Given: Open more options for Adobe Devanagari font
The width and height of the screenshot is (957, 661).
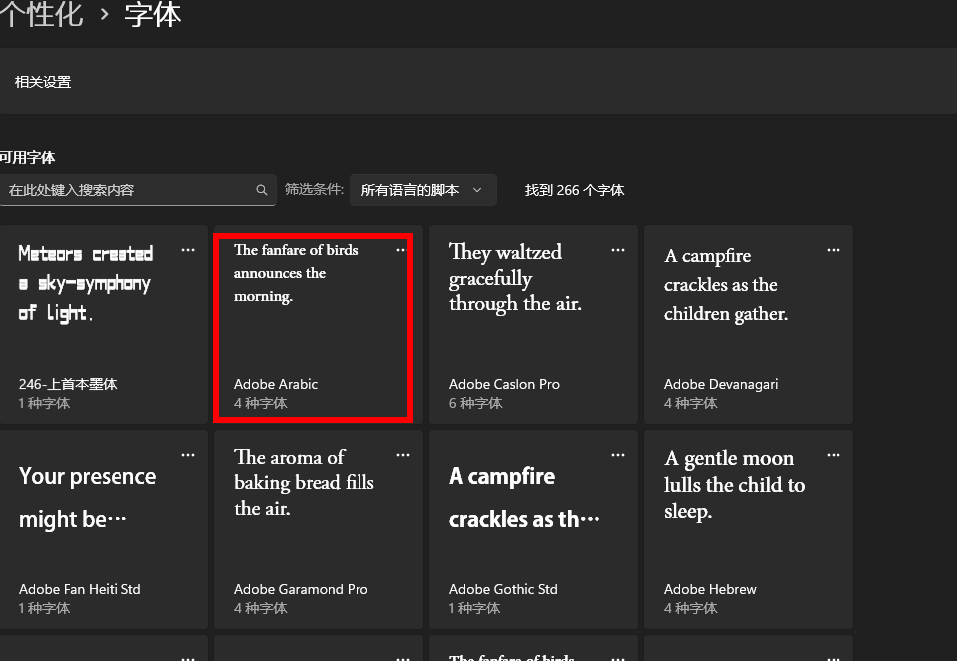Looking at the screenshot, I should 834,250.
